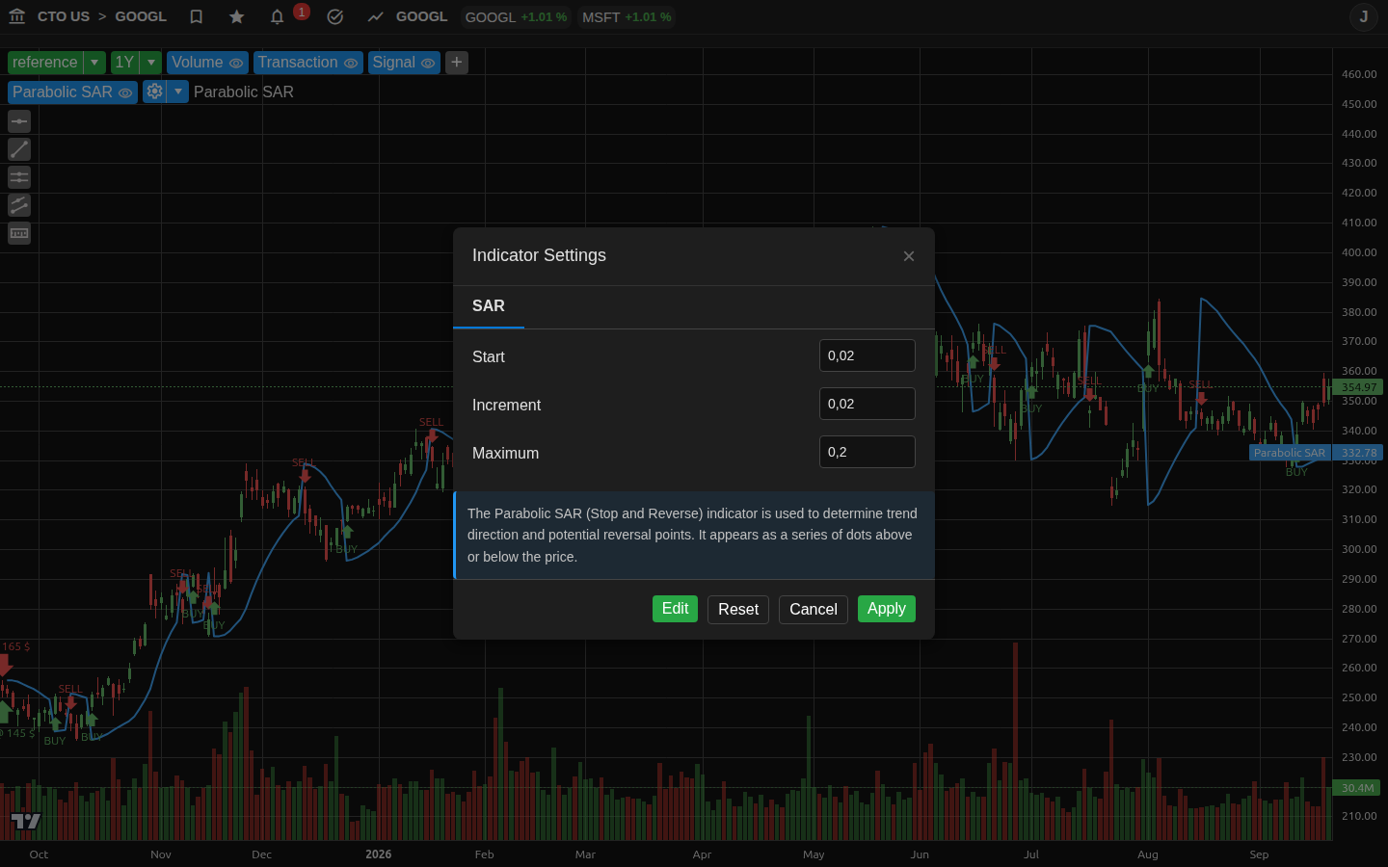The width and height of the screenshot is (1388, 867).
Task: Click the gray Parabolic SAR legend text
Action: [244, 92]
